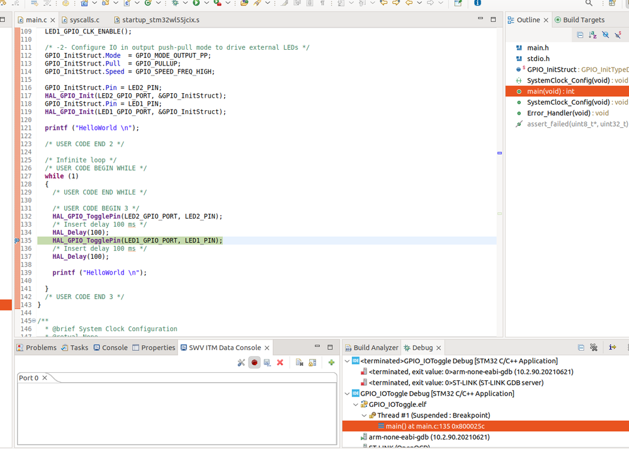Collapse Thread #1 (Suspended : Breakpoint)

click(x=365, y=415)
